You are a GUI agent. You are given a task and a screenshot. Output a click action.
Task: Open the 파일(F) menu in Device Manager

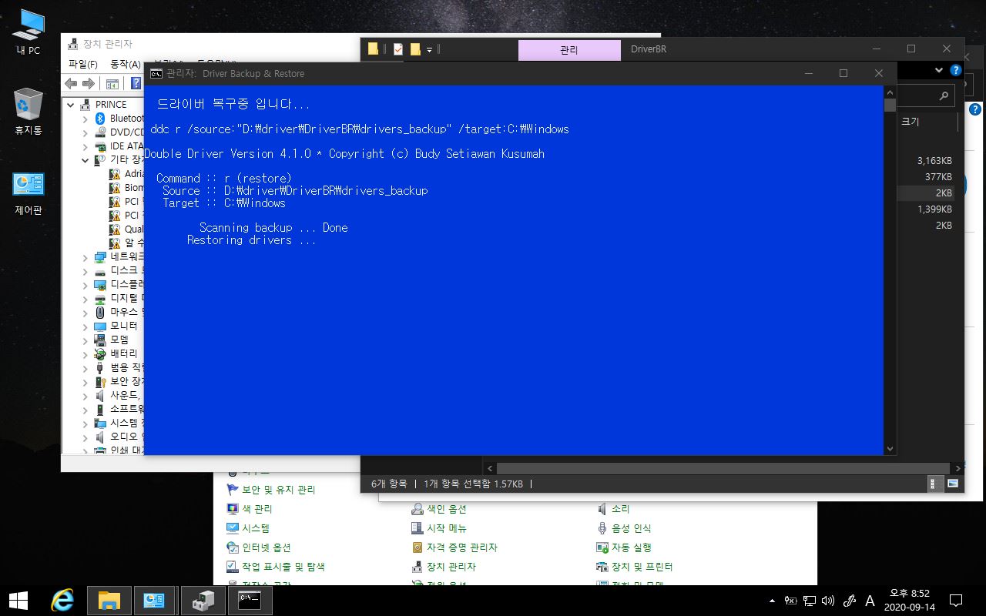click(82, 64)
